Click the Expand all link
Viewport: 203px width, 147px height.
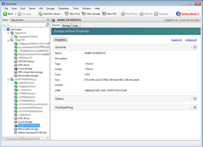point(177,40)
